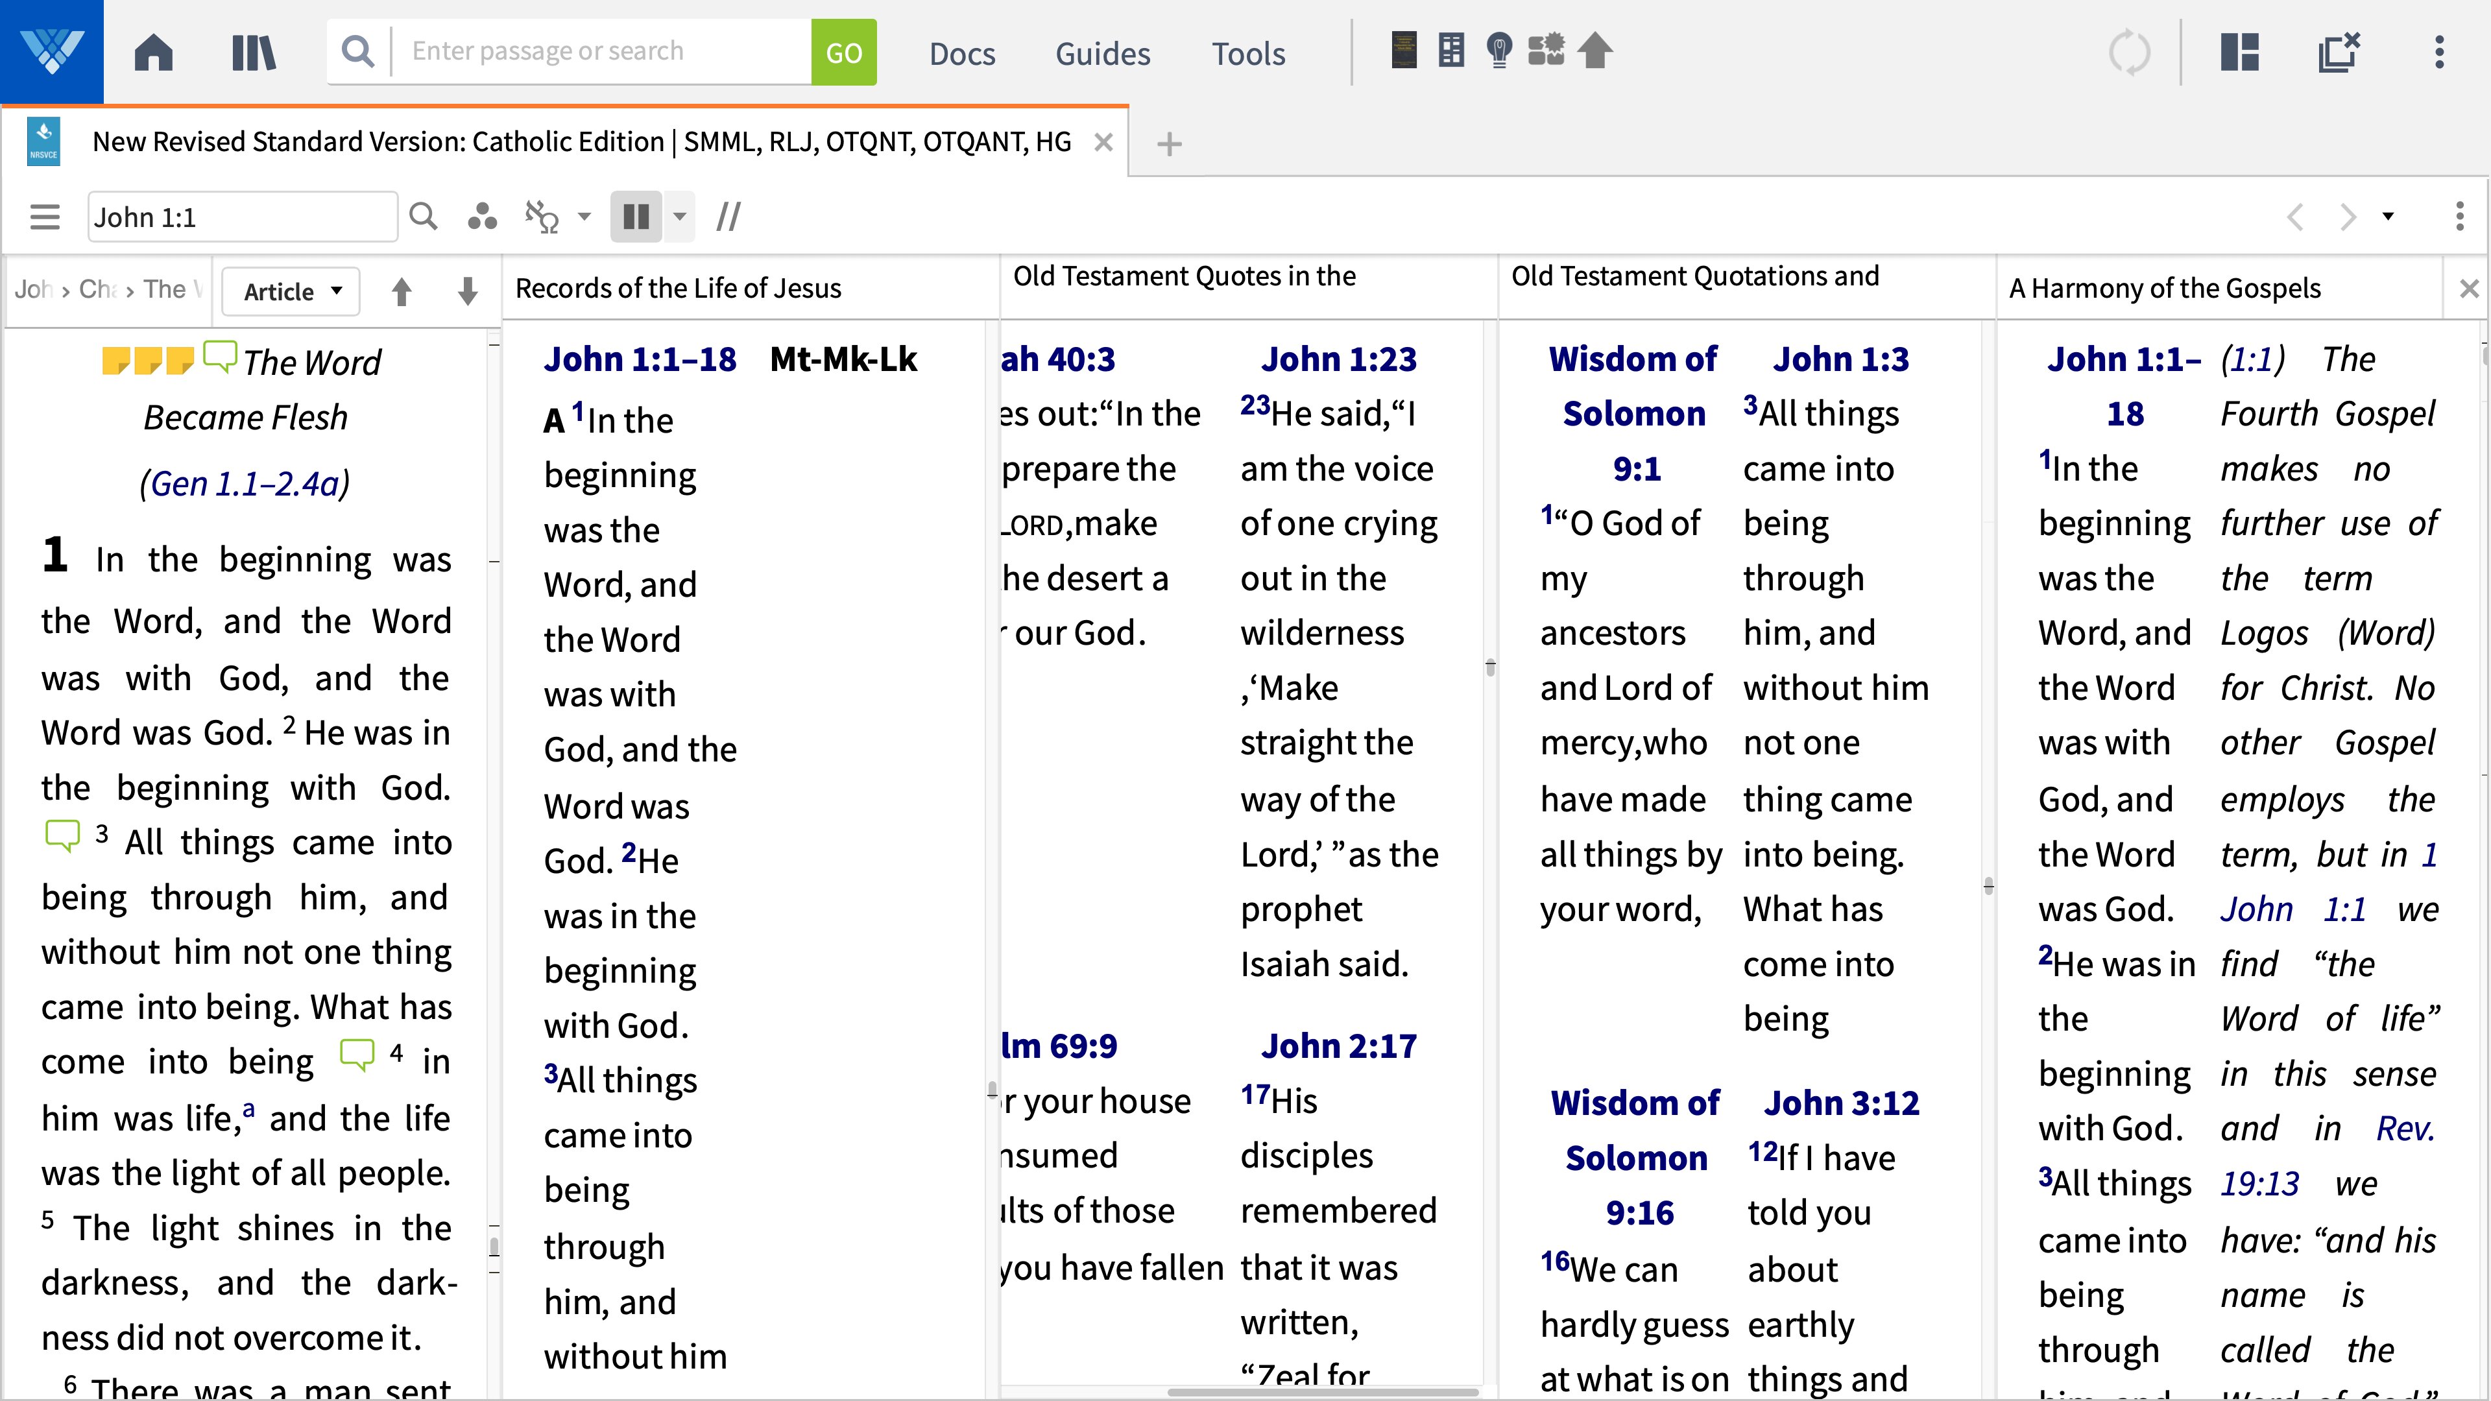Image resolution: width=2491 pixels, height=1401 pixels.
Task: Open the Library panel
Action: coord(254,52)
